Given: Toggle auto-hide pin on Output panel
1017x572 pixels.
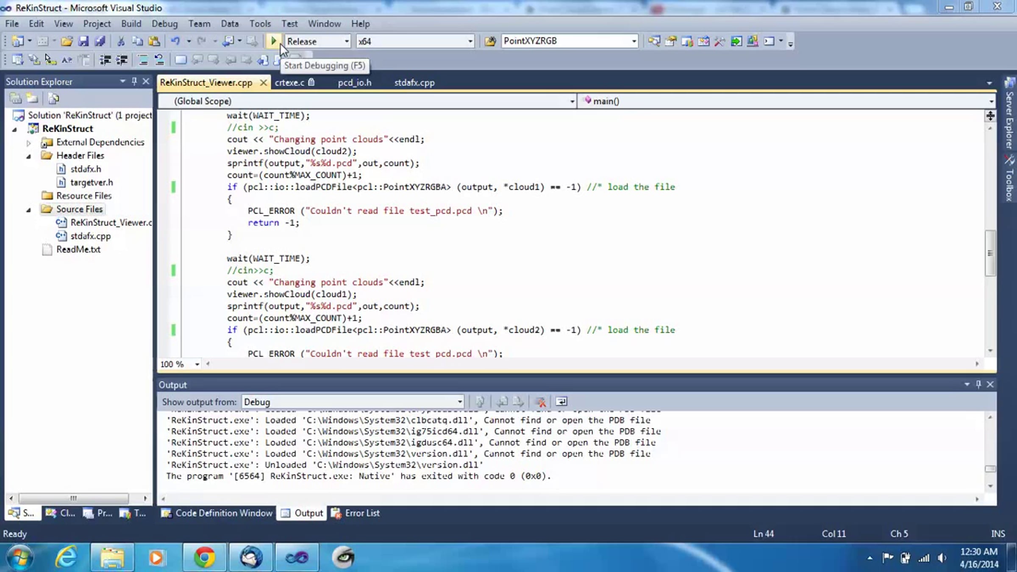Looking at the screenshot, I should [x=978, y=384].
